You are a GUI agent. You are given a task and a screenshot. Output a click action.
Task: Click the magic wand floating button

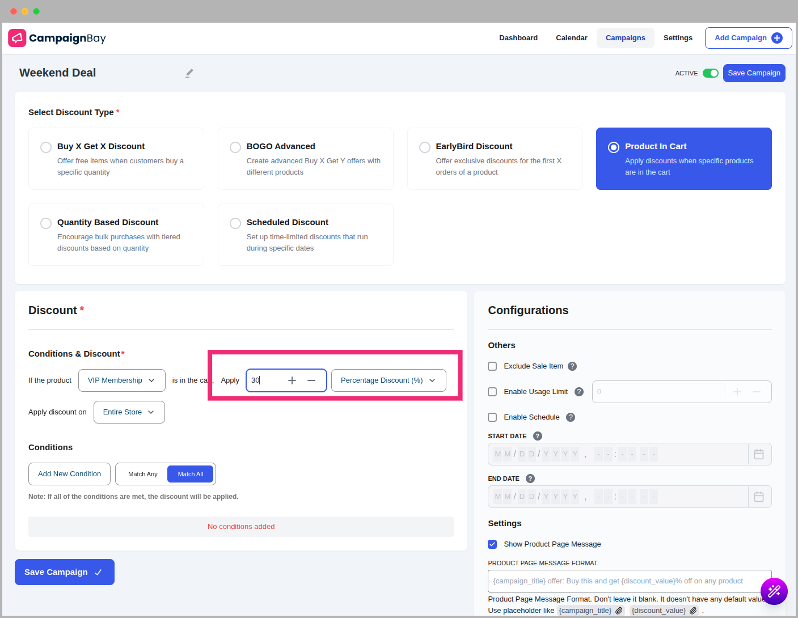pyautogui.click(x=774, y=591)
